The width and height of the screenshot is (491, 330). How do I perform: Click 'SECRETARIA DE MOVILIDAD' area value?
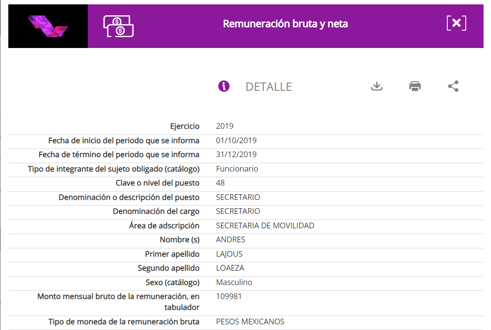point(265,226)
